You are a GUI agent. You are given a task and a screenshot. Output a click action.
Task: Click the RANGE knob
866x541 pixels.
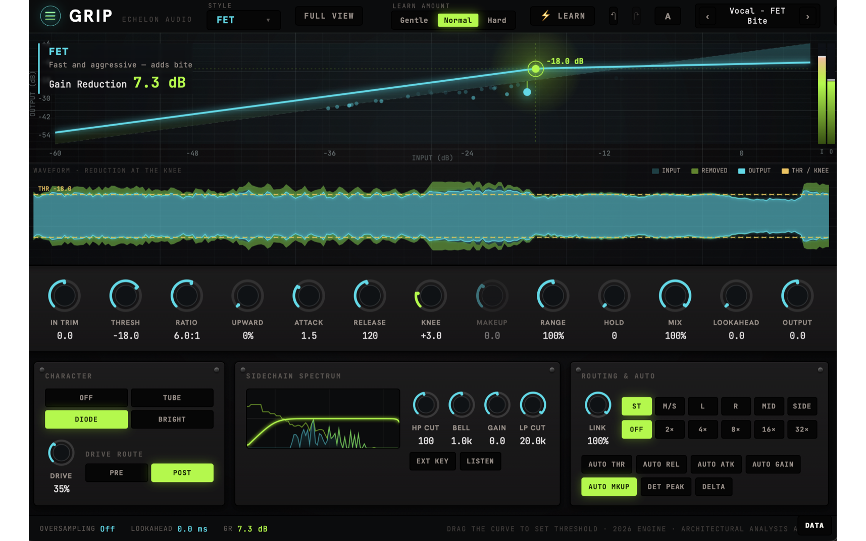click(553, 295)
